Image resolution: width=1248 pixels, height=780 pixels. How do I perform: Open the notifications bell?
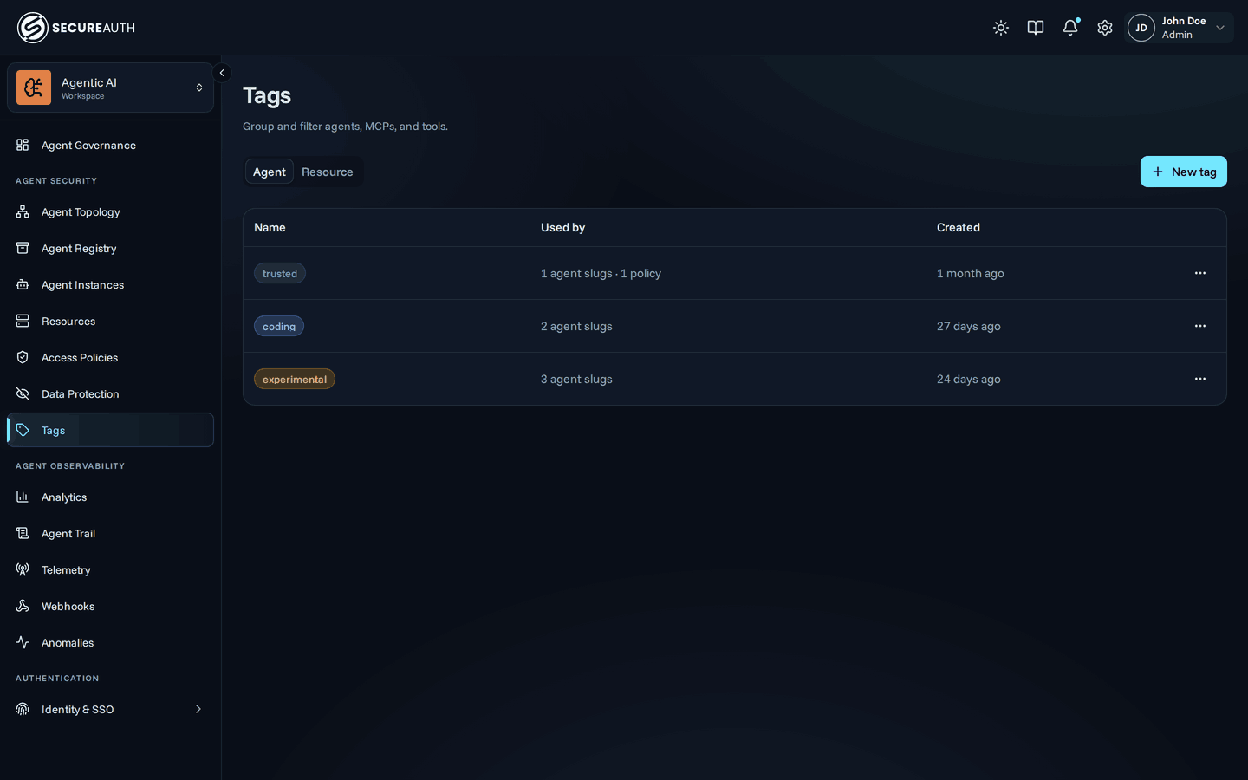pos(1070,28)
